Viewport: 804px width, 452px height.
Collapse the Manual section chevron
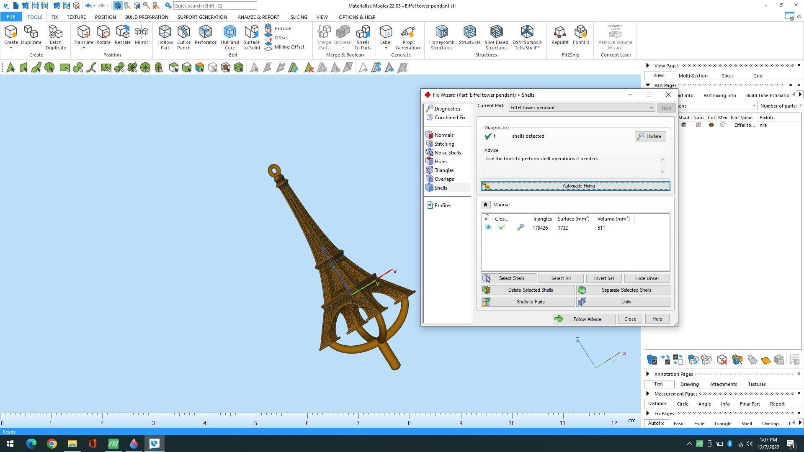(485, 205)
